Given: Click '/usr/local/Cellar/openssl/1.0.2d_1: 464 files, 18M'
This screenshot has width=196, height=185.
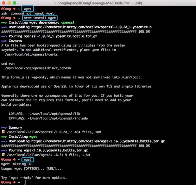Looking at the screenshot, I should click(x=54, y=132).
